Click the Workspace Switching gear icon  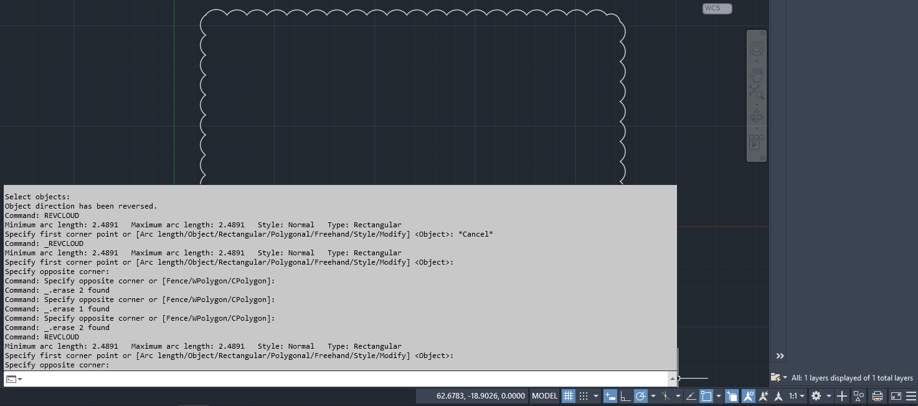coord(816,396)
